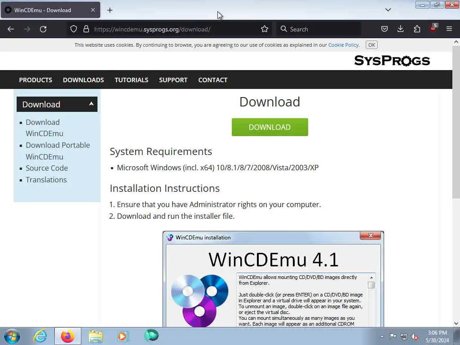
Task: Click the uBlock extension icon with badge
Action: pos(433,28)
